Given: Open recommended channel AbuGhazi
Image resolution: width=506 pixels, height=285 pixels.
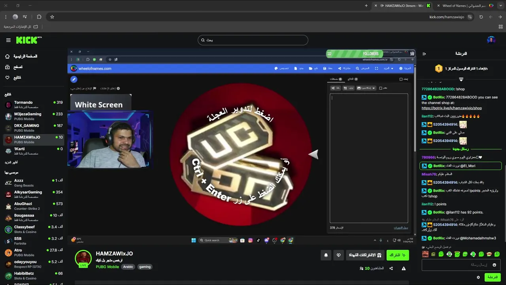Looking at the screenshot, I should [33, 206].
